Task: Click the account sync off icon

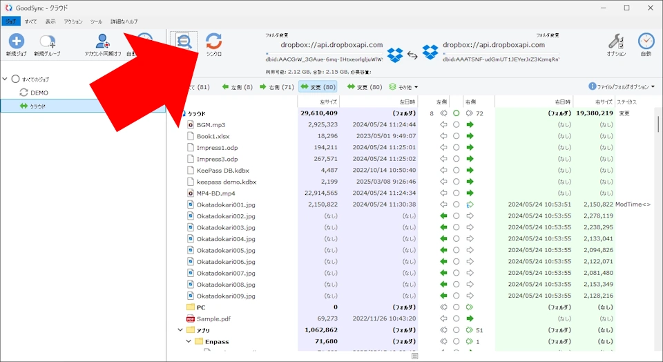Action: coord(102,41)
